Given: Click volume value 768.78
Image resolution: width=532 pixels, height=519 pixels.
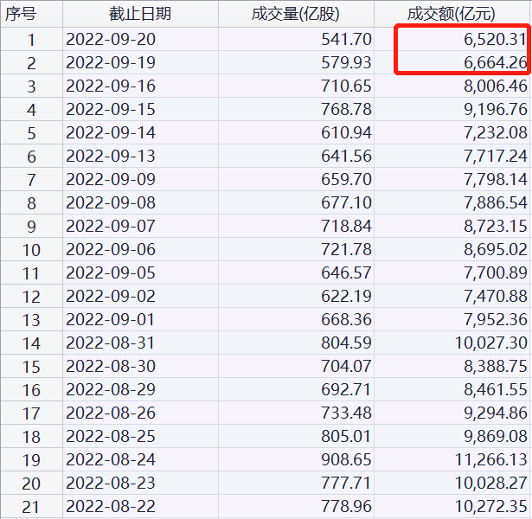Looking at the screenshot, I should pyautogui.click(x=346, y=109).
